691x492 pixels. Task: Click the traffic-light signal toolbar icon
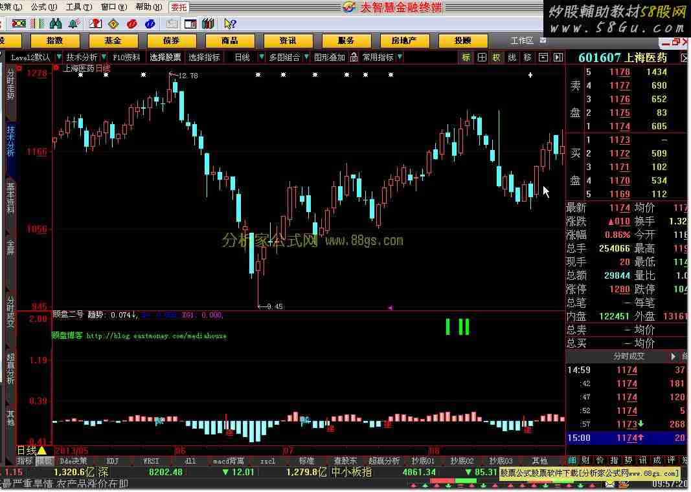19,24
